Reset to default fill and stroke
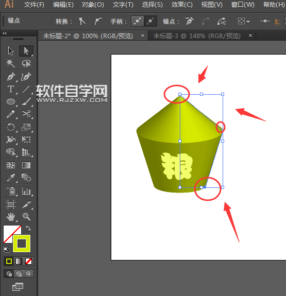286x296 pixels. click(x=6, y=250)
